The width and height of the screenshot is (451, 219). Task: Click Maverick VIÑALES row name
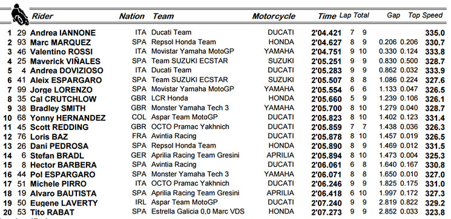65,61
